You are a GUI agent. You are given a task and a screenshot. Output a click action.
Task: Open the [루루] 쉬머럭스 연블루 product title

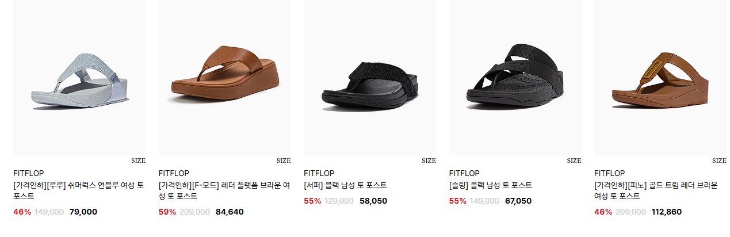[x=79, y=191]
